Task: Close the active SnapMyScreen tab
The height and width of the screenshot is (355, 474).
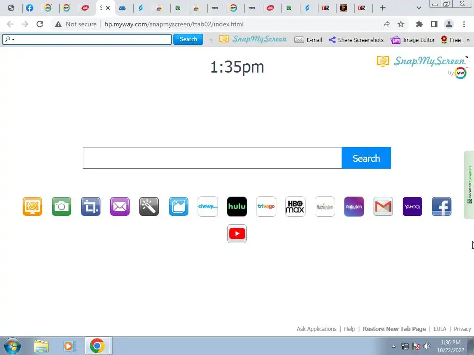Action: click(108, 8)
